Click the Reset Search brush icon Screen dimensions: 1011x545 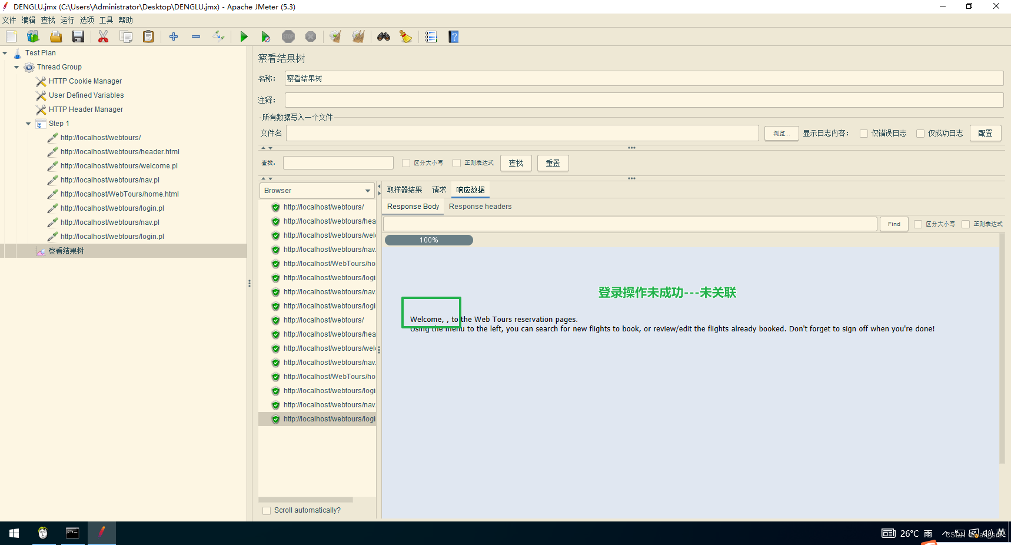[x=406, y=36]
